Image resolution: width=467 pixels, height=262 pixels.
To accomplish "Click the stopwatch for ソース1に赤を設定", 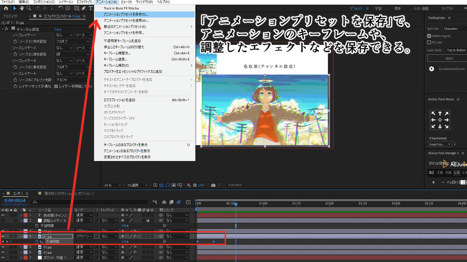I will (x=16, y=42).
